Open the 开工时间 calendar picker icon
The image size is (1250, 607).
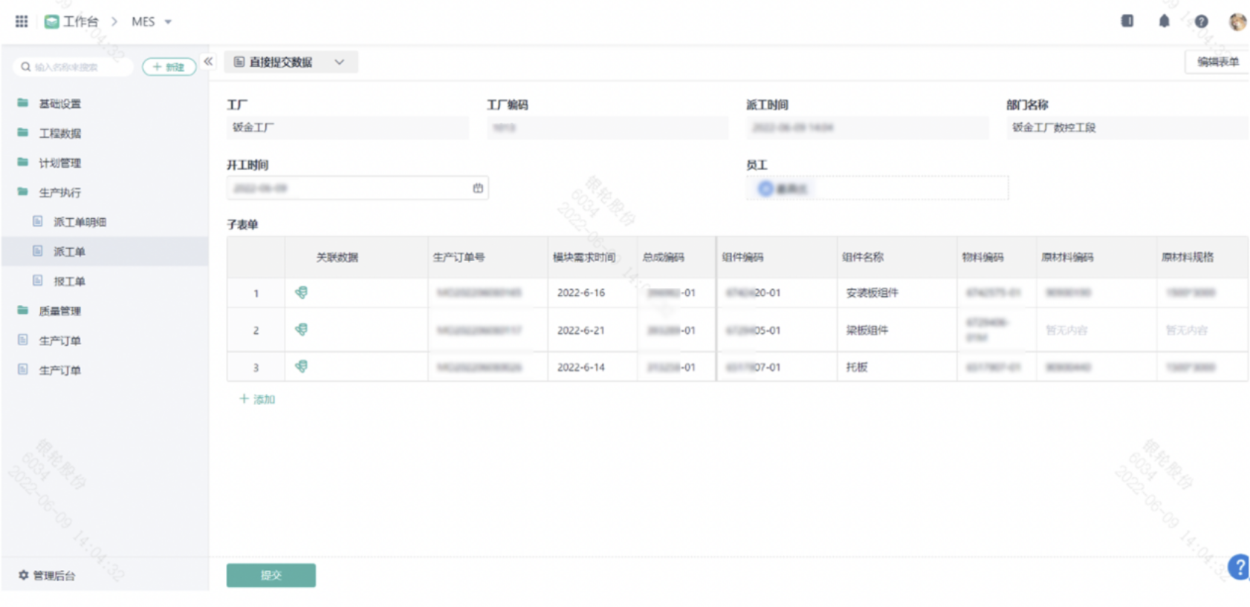pyautogui.click(x=478, y=188)
